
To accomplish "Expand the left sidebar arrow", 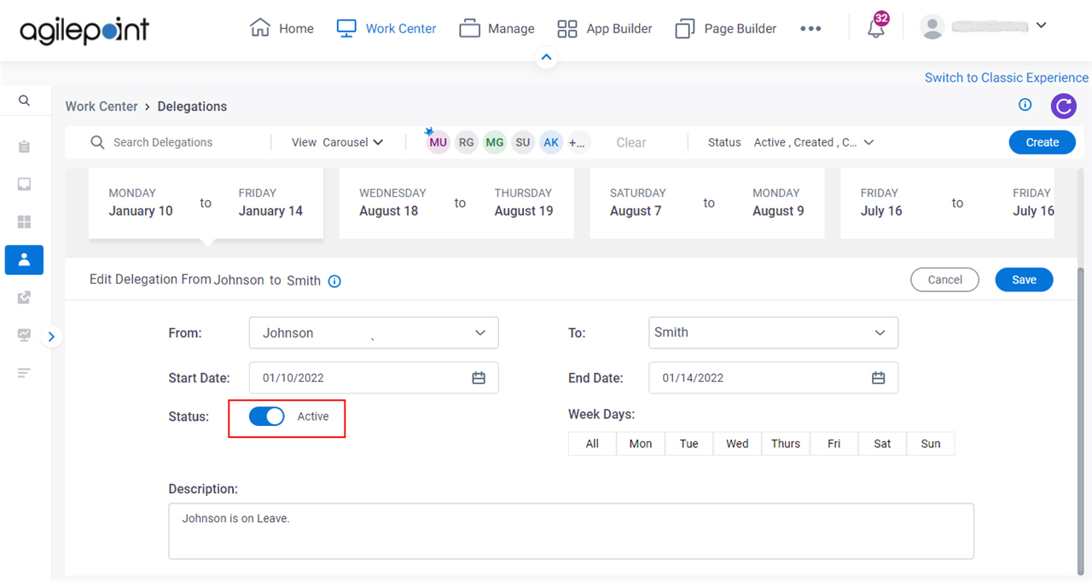I will coord(51,337).
